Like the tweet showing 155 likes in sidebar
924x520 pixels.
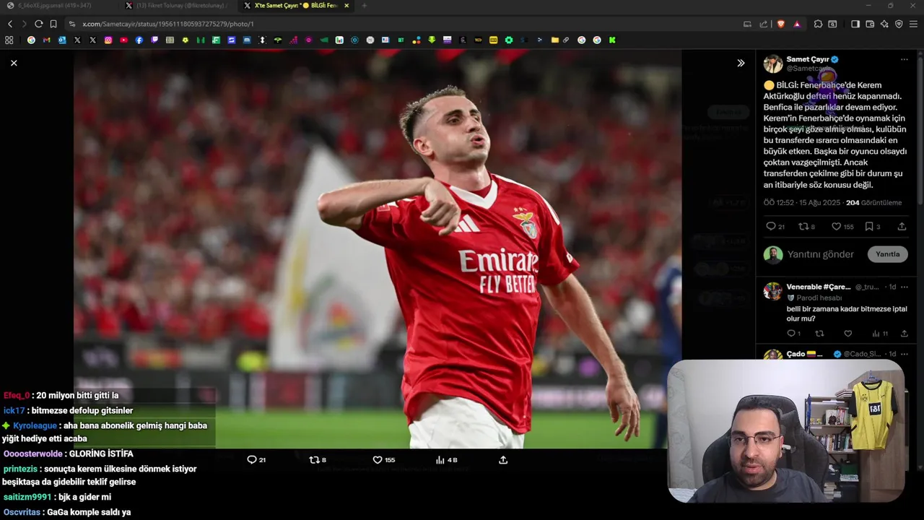click(842, 226)
